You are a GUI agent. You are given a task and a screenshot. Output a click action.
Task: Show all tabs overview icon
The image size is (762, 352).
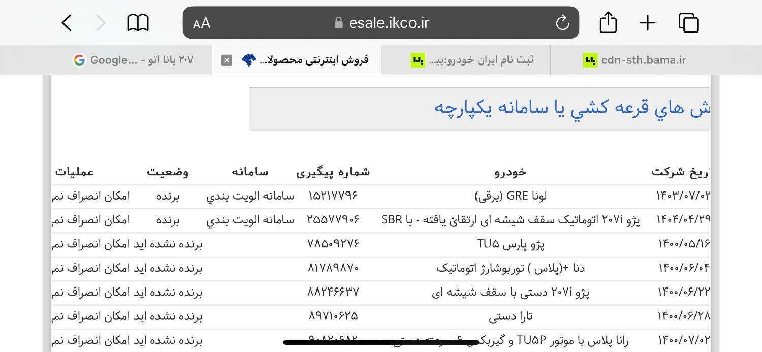(x=689, y=23)
